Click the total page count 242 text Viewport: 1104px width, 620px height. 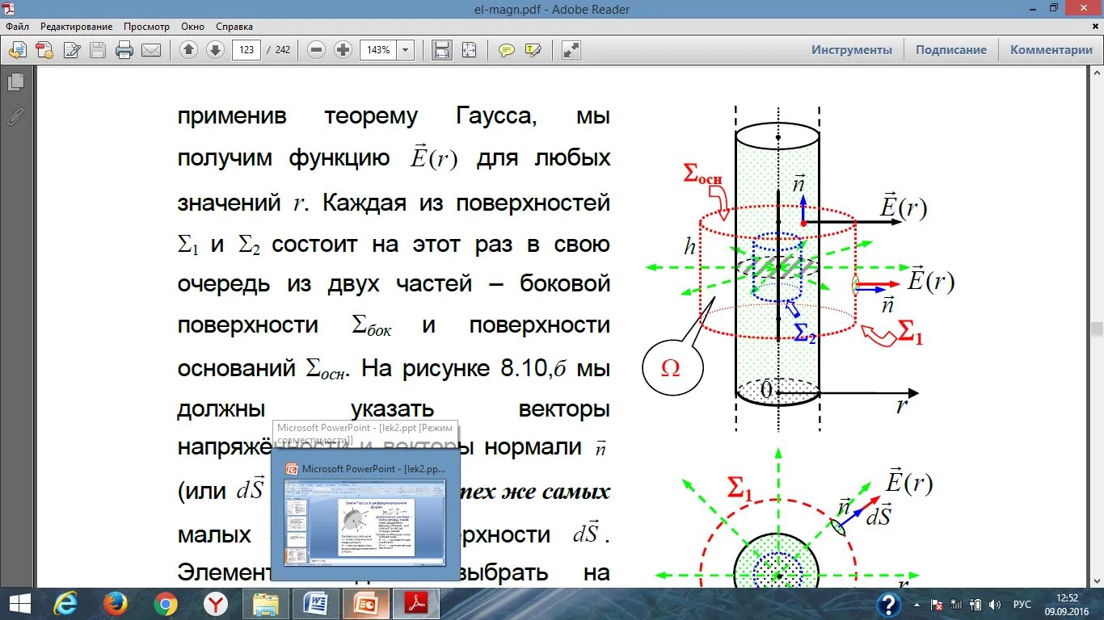(x=282, y=50)
